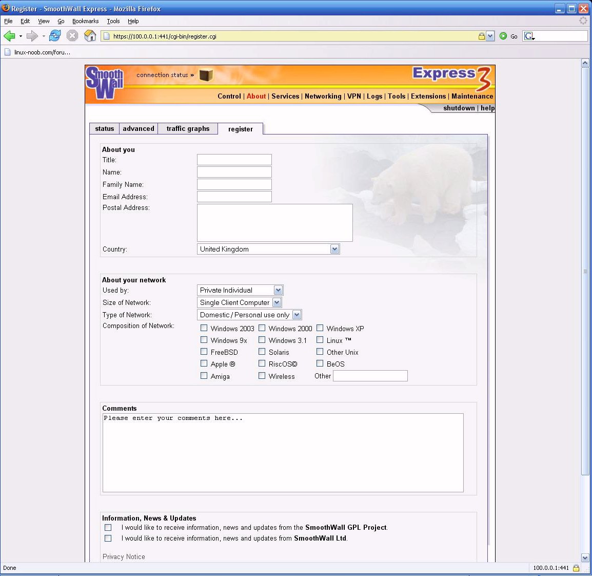The height and width of the screenshot is (576, 592).
Task: Tick the Windows 2003 checkbox
Action: 204,328
